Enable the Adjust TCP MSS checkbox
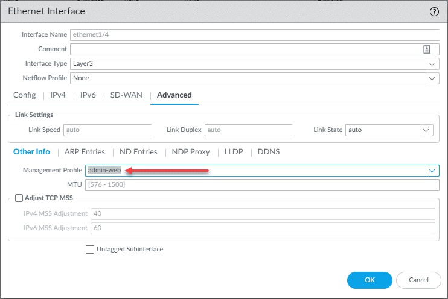This screenshot has height=299, width=448. point(19,198)
